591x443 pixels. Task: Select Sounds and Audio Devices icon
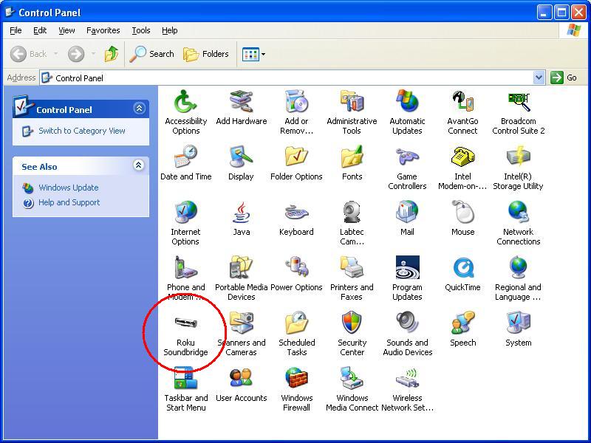pos(407,323)
